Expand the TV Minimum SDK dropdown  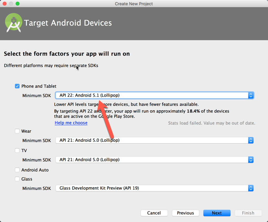coord(154,160)
